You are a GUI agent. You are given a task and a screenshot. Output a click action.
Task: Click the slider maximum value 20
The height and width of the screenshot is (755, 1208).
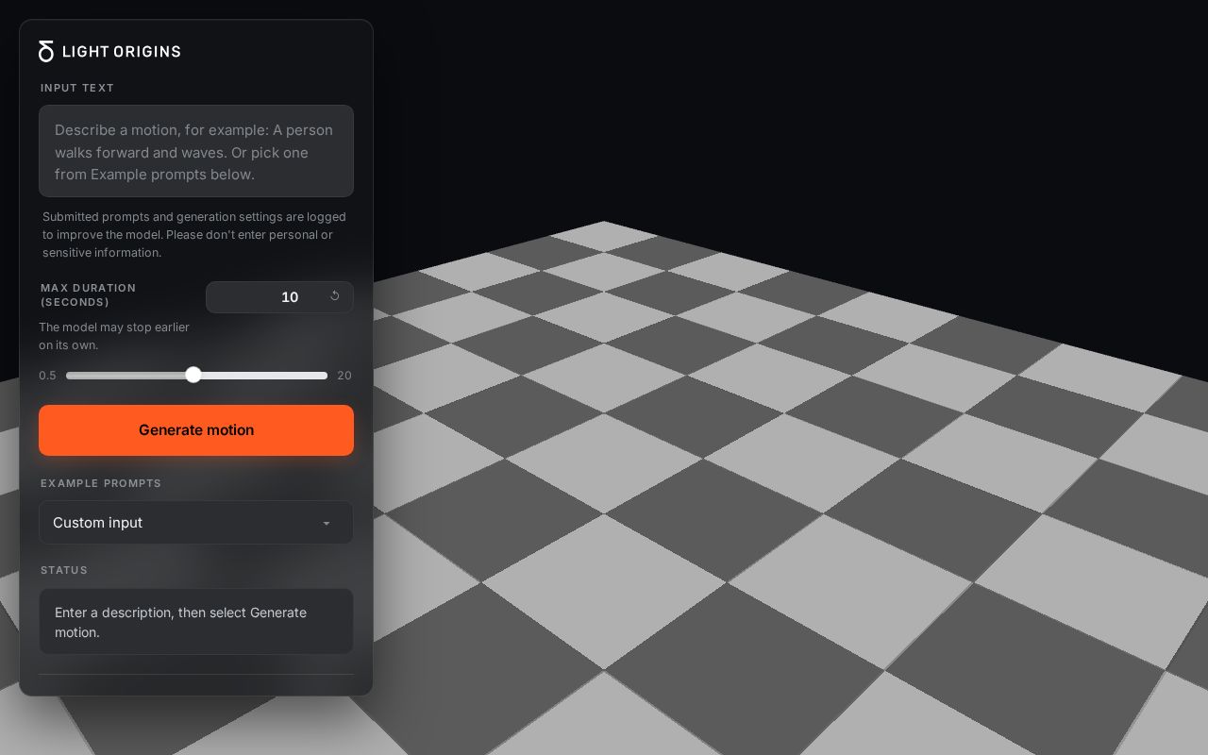click(x=344, y=376)
